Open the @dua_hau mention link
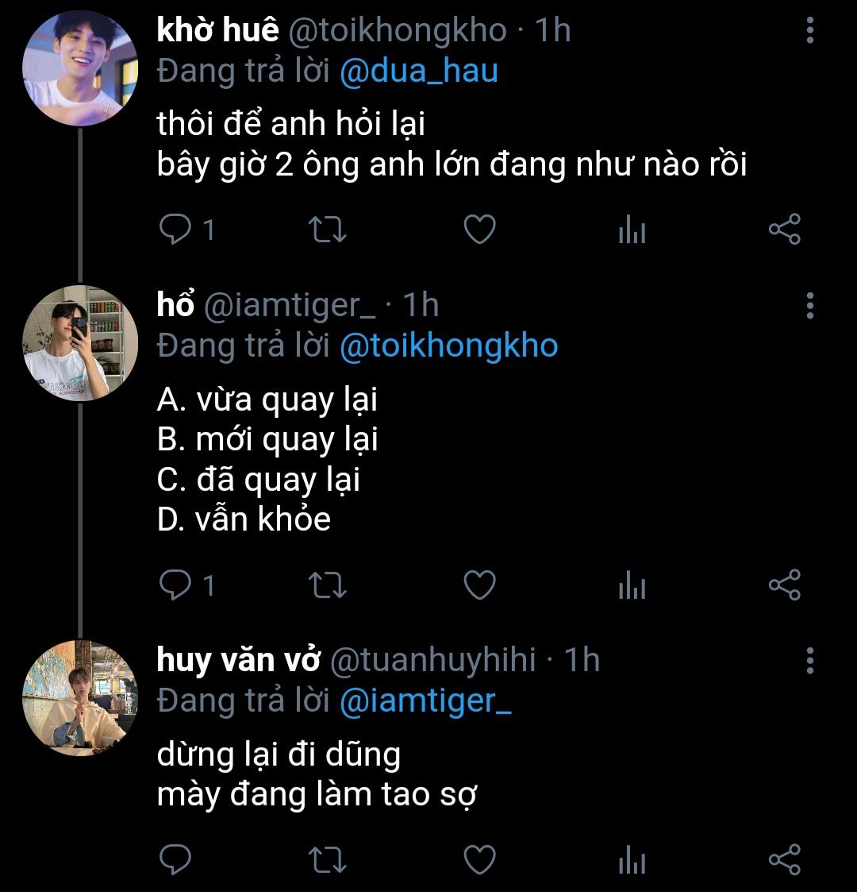Viewport: 857px width, 892px height. point(418,71)
